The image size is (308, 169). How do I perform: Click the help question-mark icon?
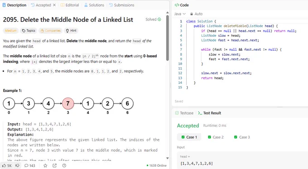point(64,166)
